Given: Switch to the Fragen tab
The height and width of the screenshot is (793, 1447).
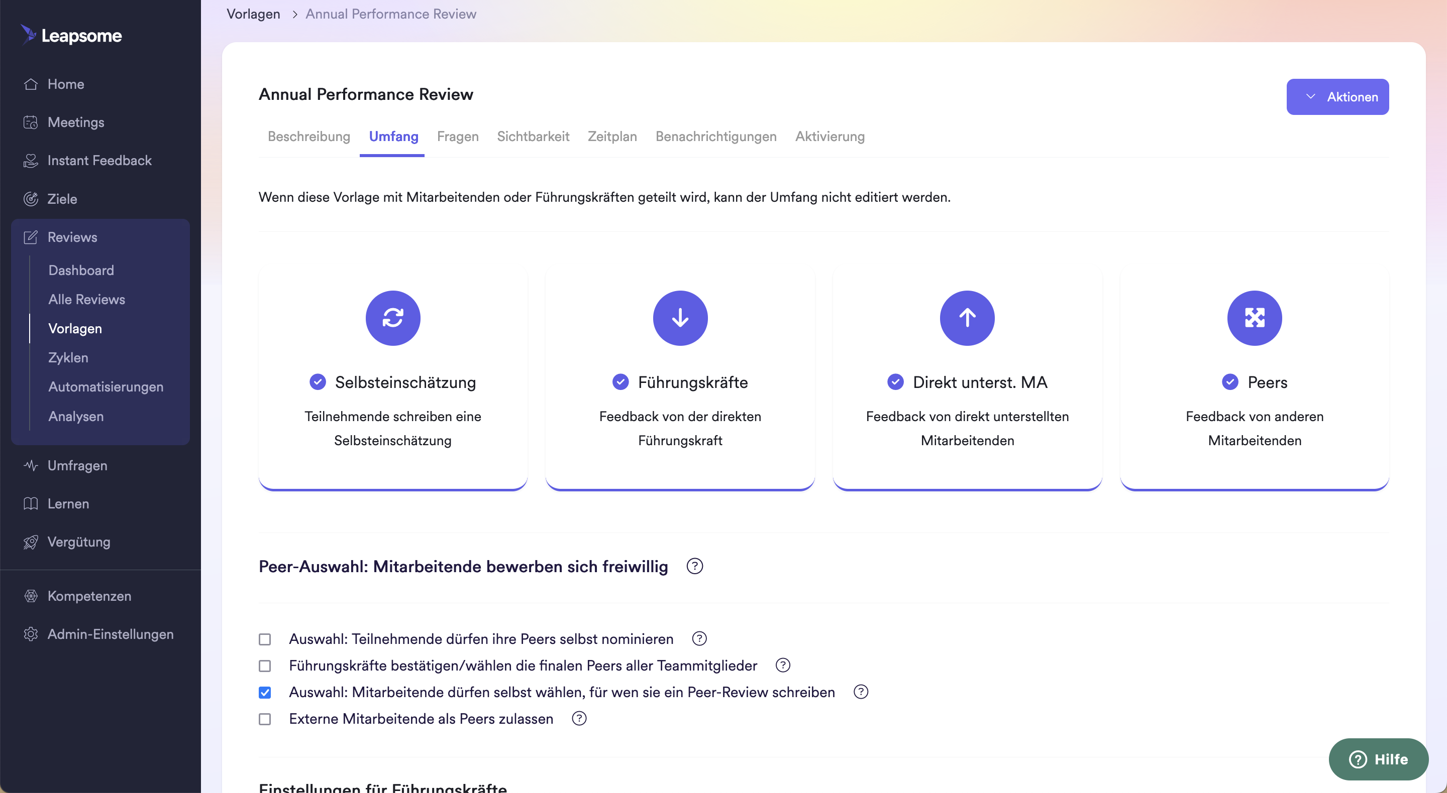Looking at the screenshot, I should tap(458, 137).
